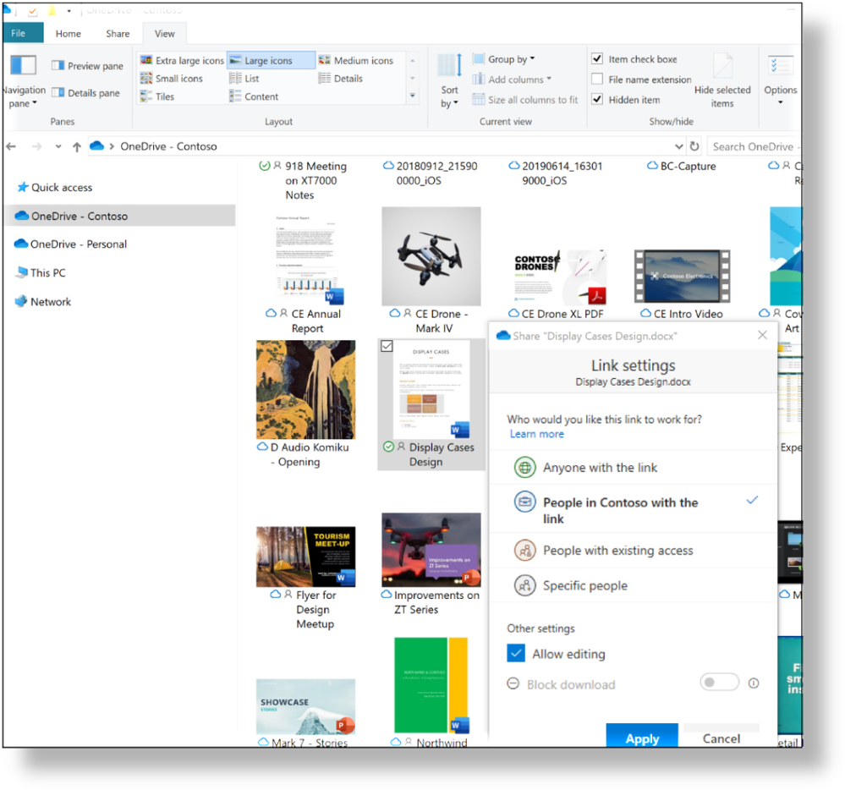Toggle the Block download switch

coord(719,683)
